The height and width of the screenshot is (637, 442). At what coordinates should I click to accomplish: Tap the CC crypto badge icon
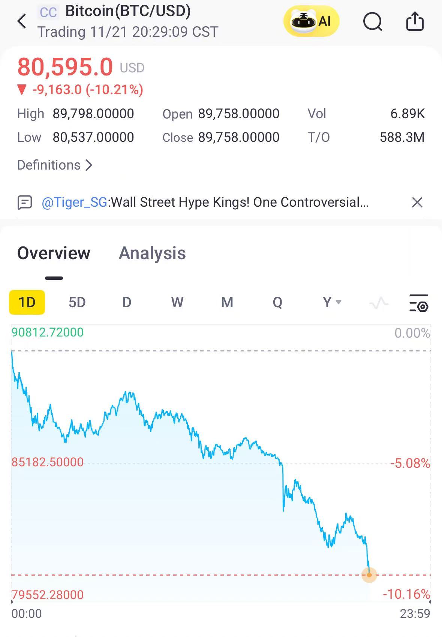point(48,12)
